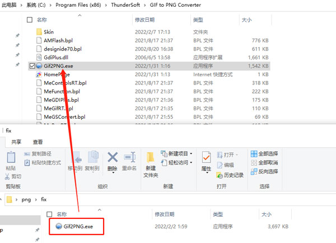Click the designide70.bpl file icon
The image size is (336, 243).
pos(39,49)
